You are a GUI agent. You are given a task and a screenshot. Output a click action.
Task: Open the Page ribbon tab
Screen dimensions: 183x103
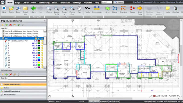click(17, 3)
